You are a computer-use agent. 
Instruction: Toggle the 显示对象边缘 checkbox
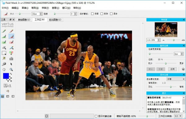(96, 116)
